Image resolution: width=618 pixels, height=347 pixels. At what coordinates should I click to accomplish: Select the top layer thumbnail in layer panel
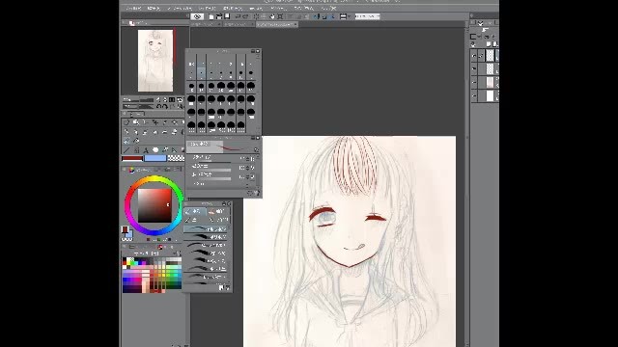pyautogui.click(x=490, y=56)
